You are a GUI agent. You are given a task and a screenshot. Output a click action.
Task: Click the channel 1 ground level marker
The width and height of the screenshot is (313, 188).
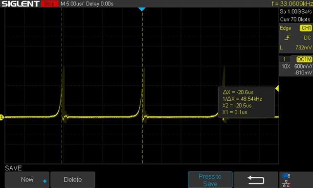coord(2,117)
